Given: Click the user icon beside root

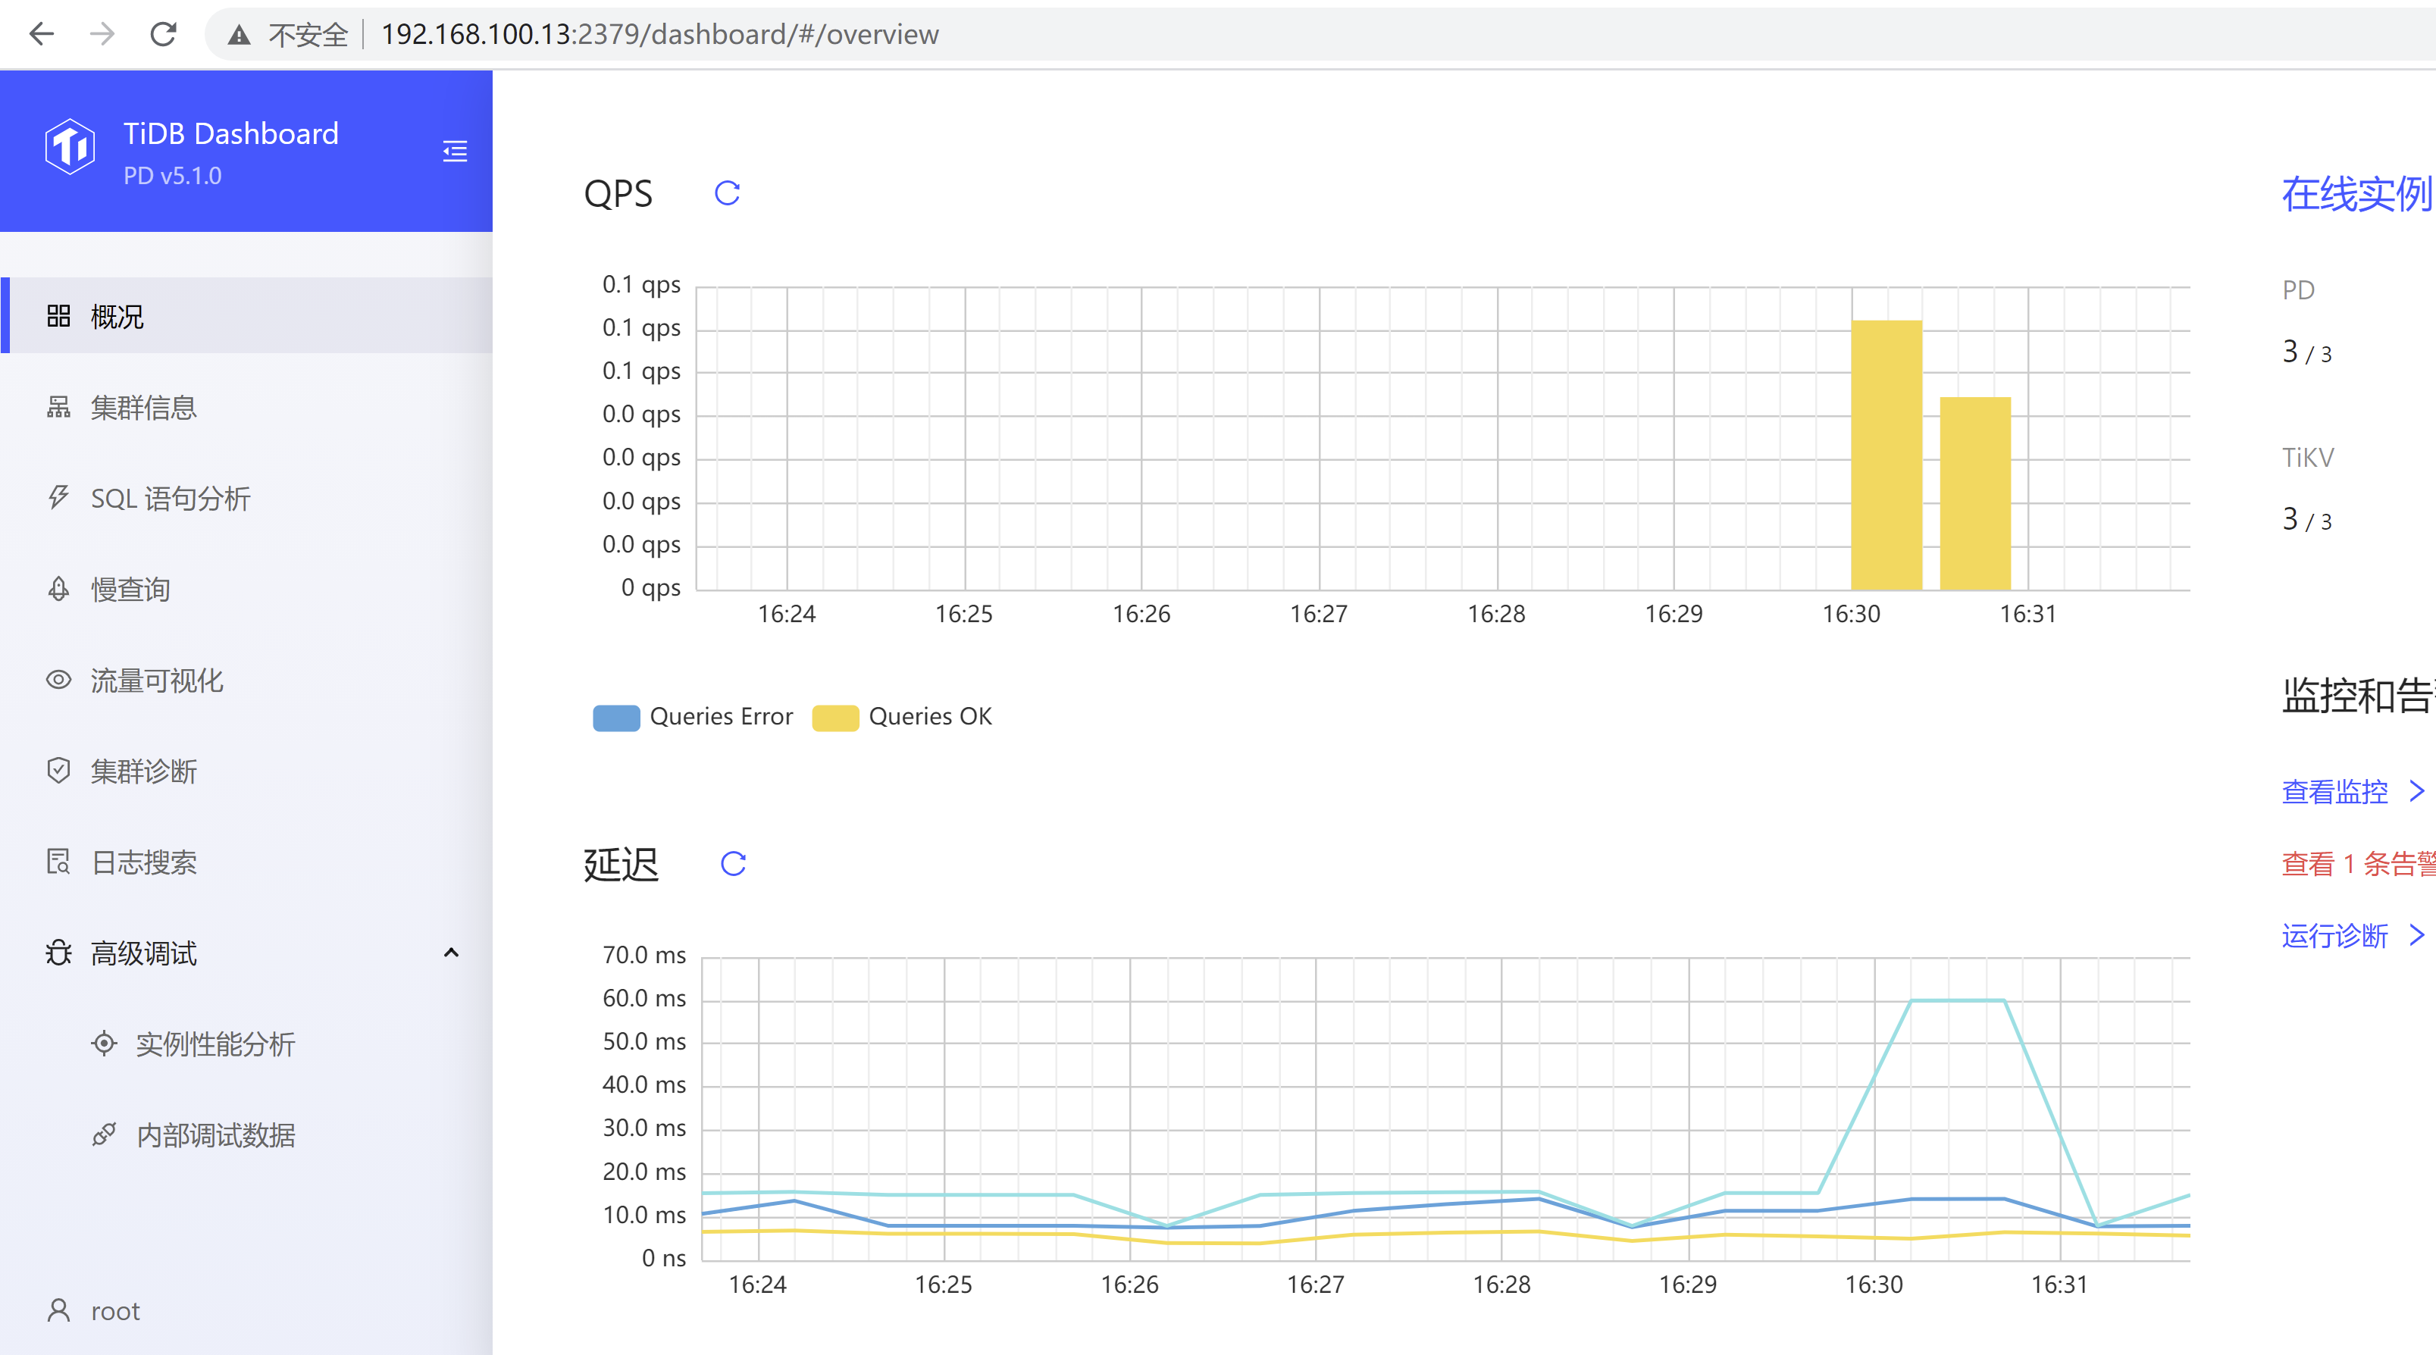Looking at the screenshot, I should tap(58, 1310).
